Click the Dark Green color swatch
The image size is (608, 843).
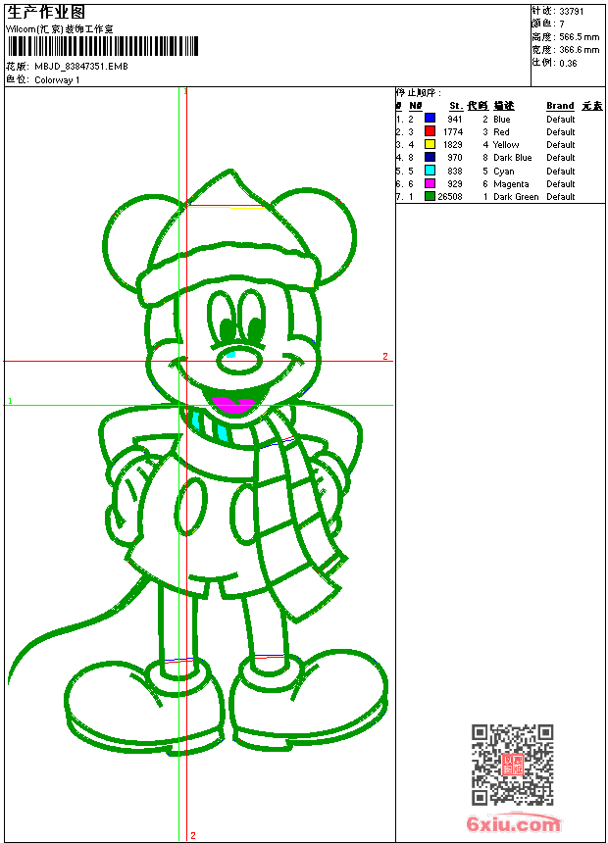click(x=430, y=196)
